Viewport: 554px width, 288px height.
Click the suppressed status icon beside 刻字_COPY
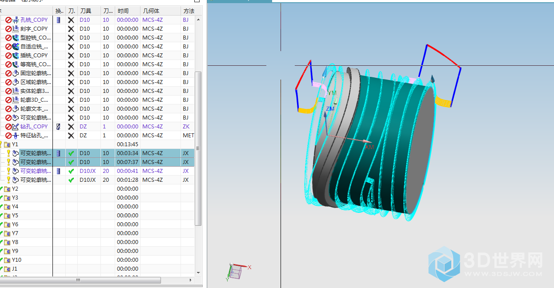pyautogui.click(x=8, y=28)
